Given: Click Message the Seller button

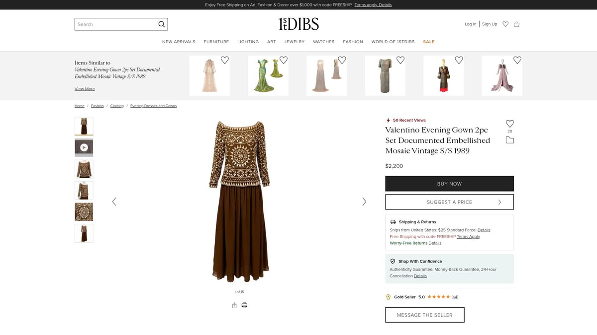Looking at the screenshot, I should [425, 315].
